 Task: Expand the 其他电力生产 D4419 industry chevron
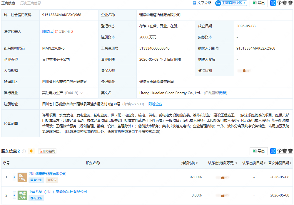tap(81, 93)
